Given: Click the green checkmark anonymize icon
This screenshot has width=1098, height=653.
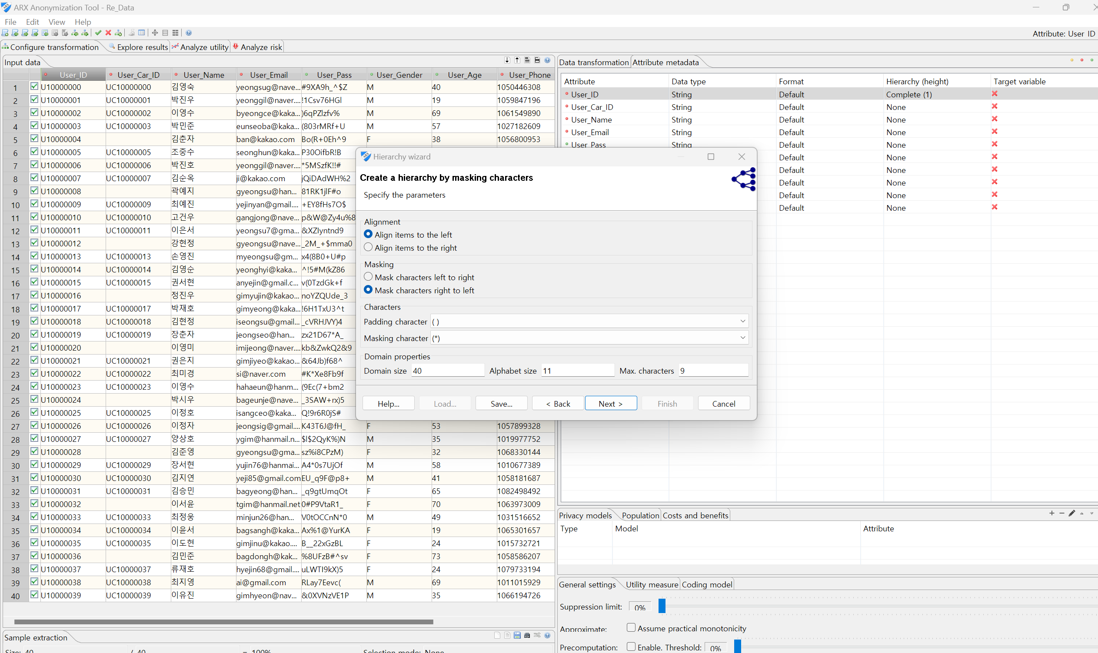Looking at the screenshot, I should 98,33.
